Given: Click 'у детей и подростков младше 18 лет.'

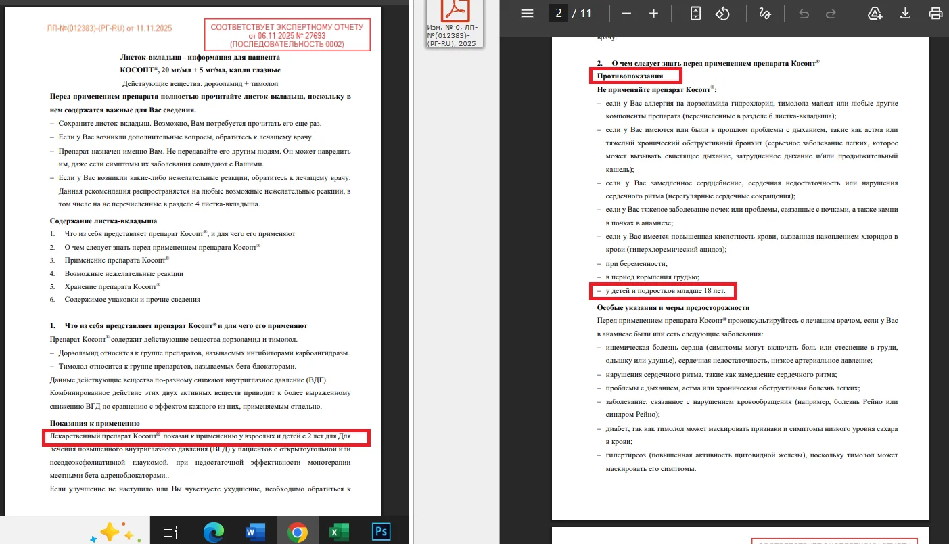Looking at the screenshot, I should pos(665,291).
